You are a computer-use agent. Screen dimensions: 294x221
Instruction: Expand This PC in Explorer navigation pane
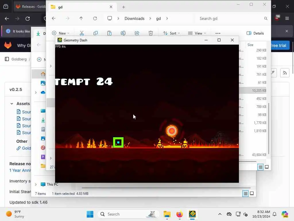[x=36, y=184]
